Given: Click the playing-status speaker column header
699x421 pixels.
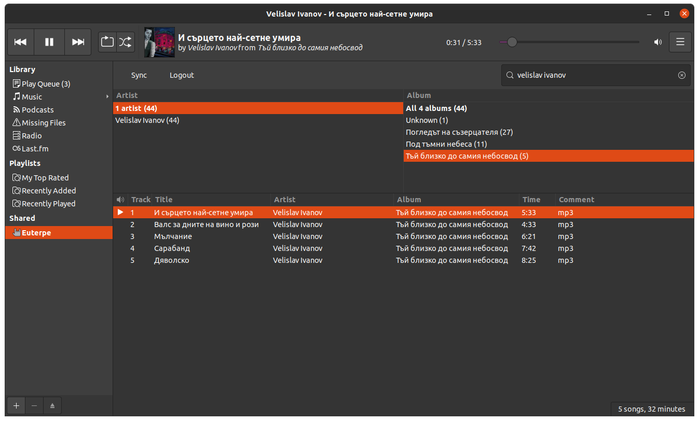Looking at the screenshot, I should [120, 200].
